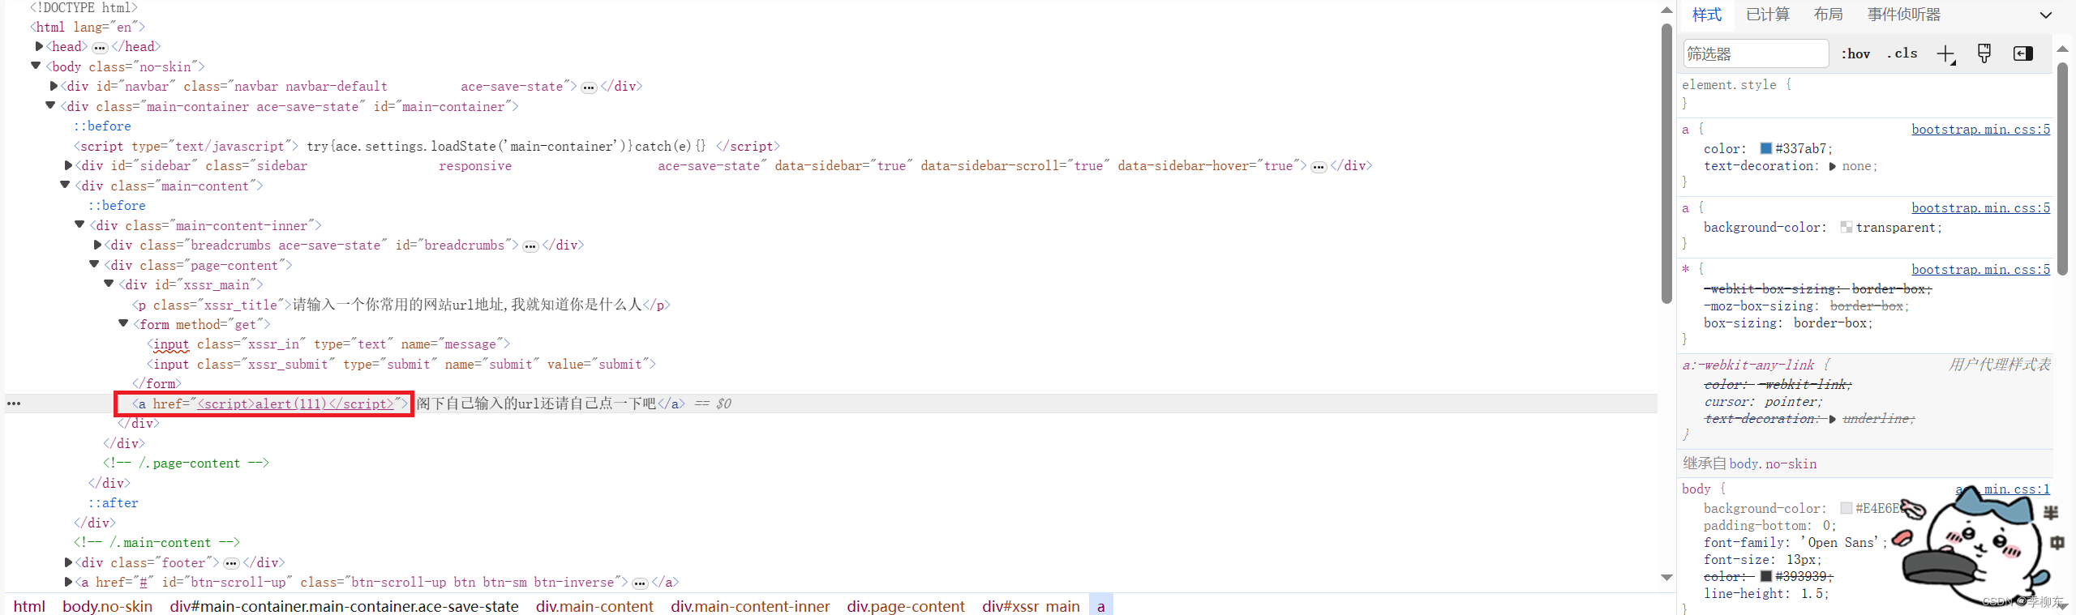Click the styles pane scrollbar thumb

(2062, 170)
